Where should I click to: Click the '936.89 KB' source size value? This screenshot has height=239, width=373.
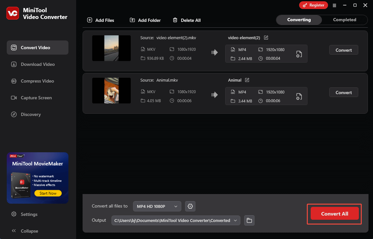click(x=155, y=58)
